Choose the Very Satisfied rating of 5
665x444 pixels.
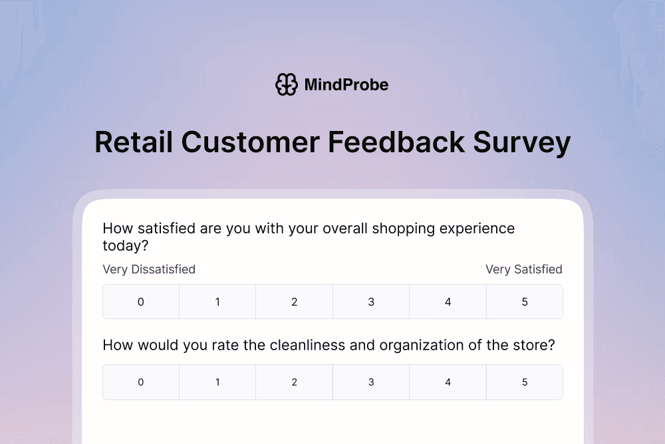(524, 301)
